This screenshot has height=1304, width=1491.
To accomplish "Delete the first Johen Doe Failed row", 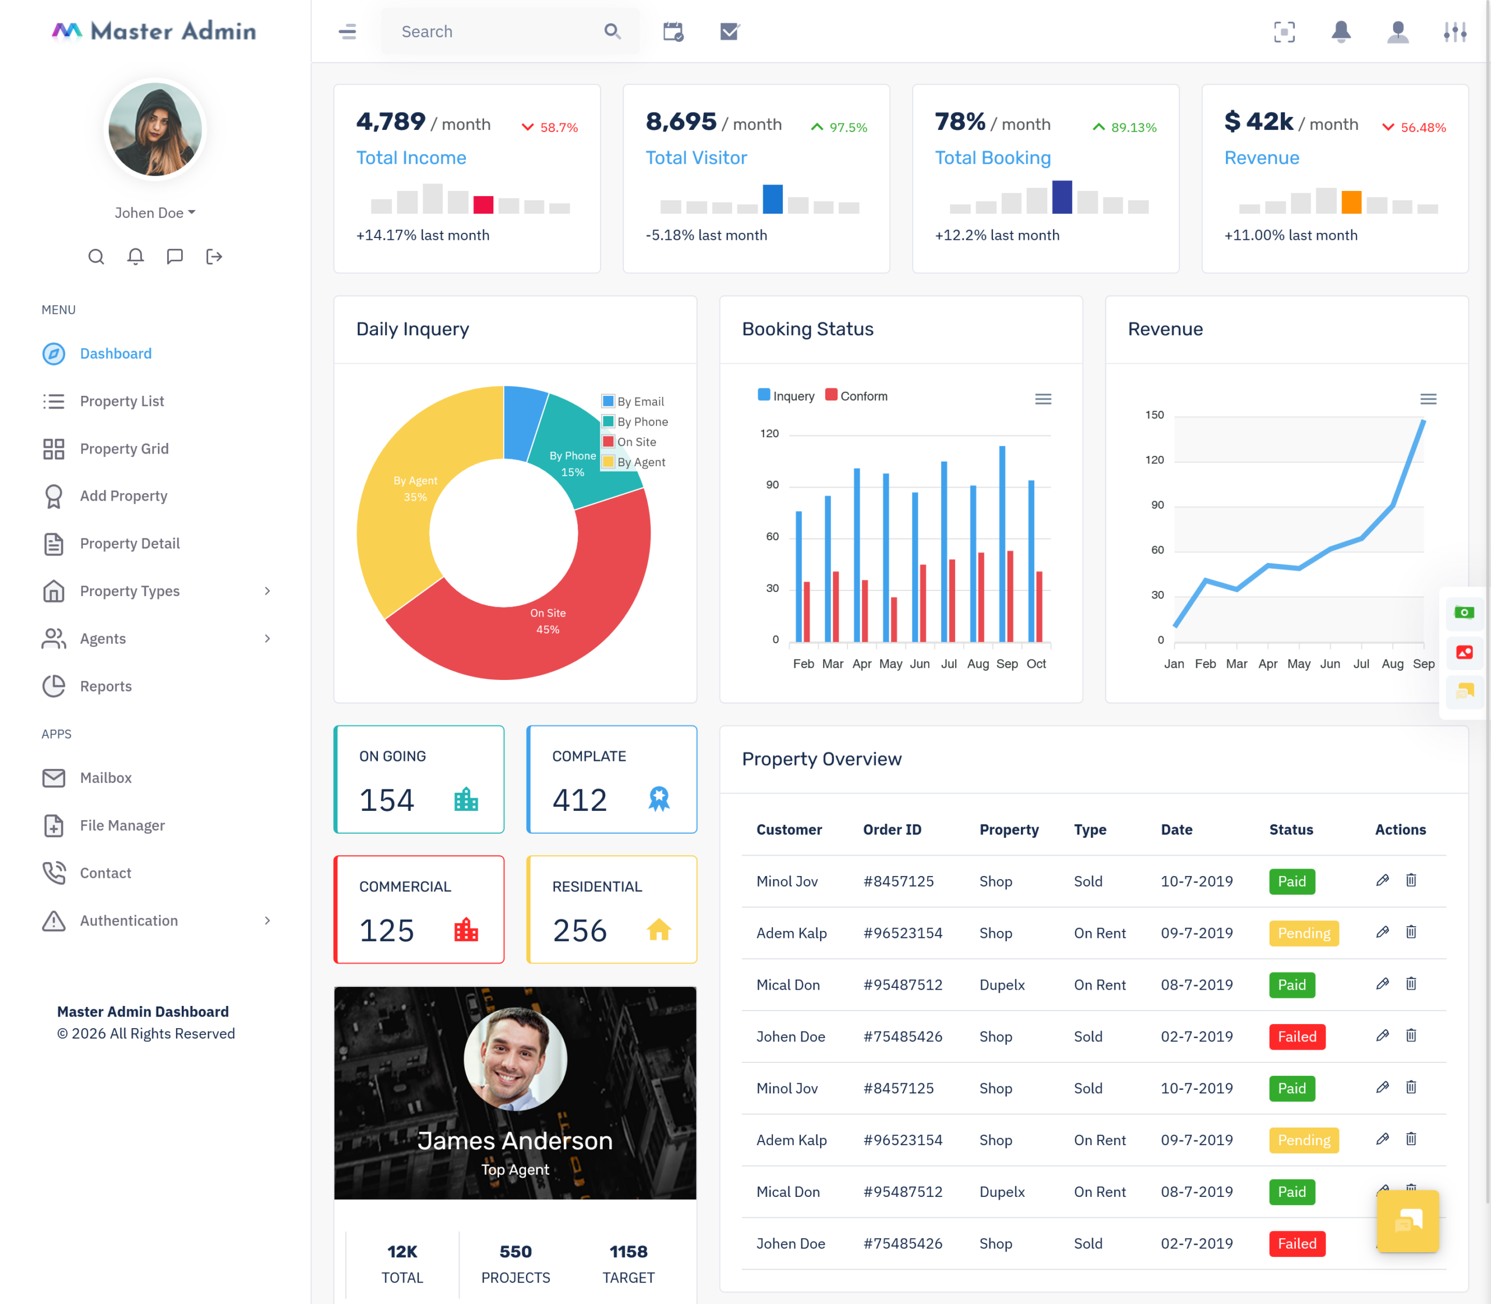I will tap(1411, 1036).
